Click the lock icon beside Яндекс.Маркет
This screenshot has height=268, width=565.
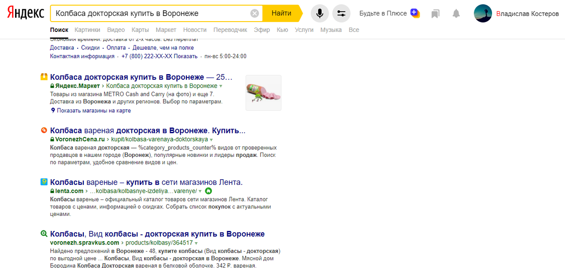click(52, 86)
